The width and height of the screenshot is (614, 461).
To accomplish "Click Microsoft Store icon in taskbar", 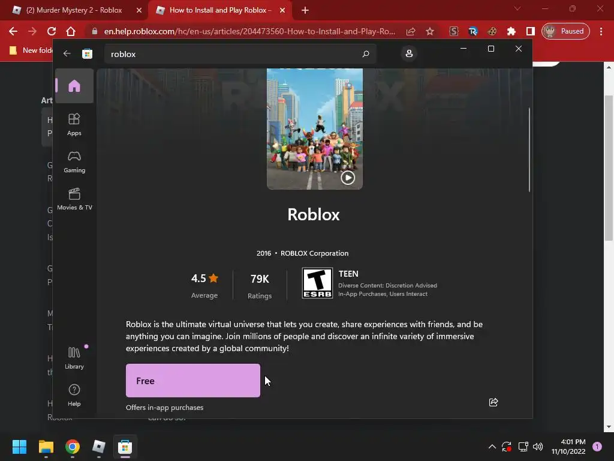I will (125, 447).
